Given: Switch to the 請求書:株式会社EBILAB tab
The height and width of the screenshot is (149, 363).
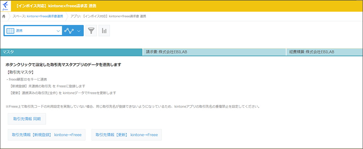Looking at the screenshot, I should (x=214, y=52).
